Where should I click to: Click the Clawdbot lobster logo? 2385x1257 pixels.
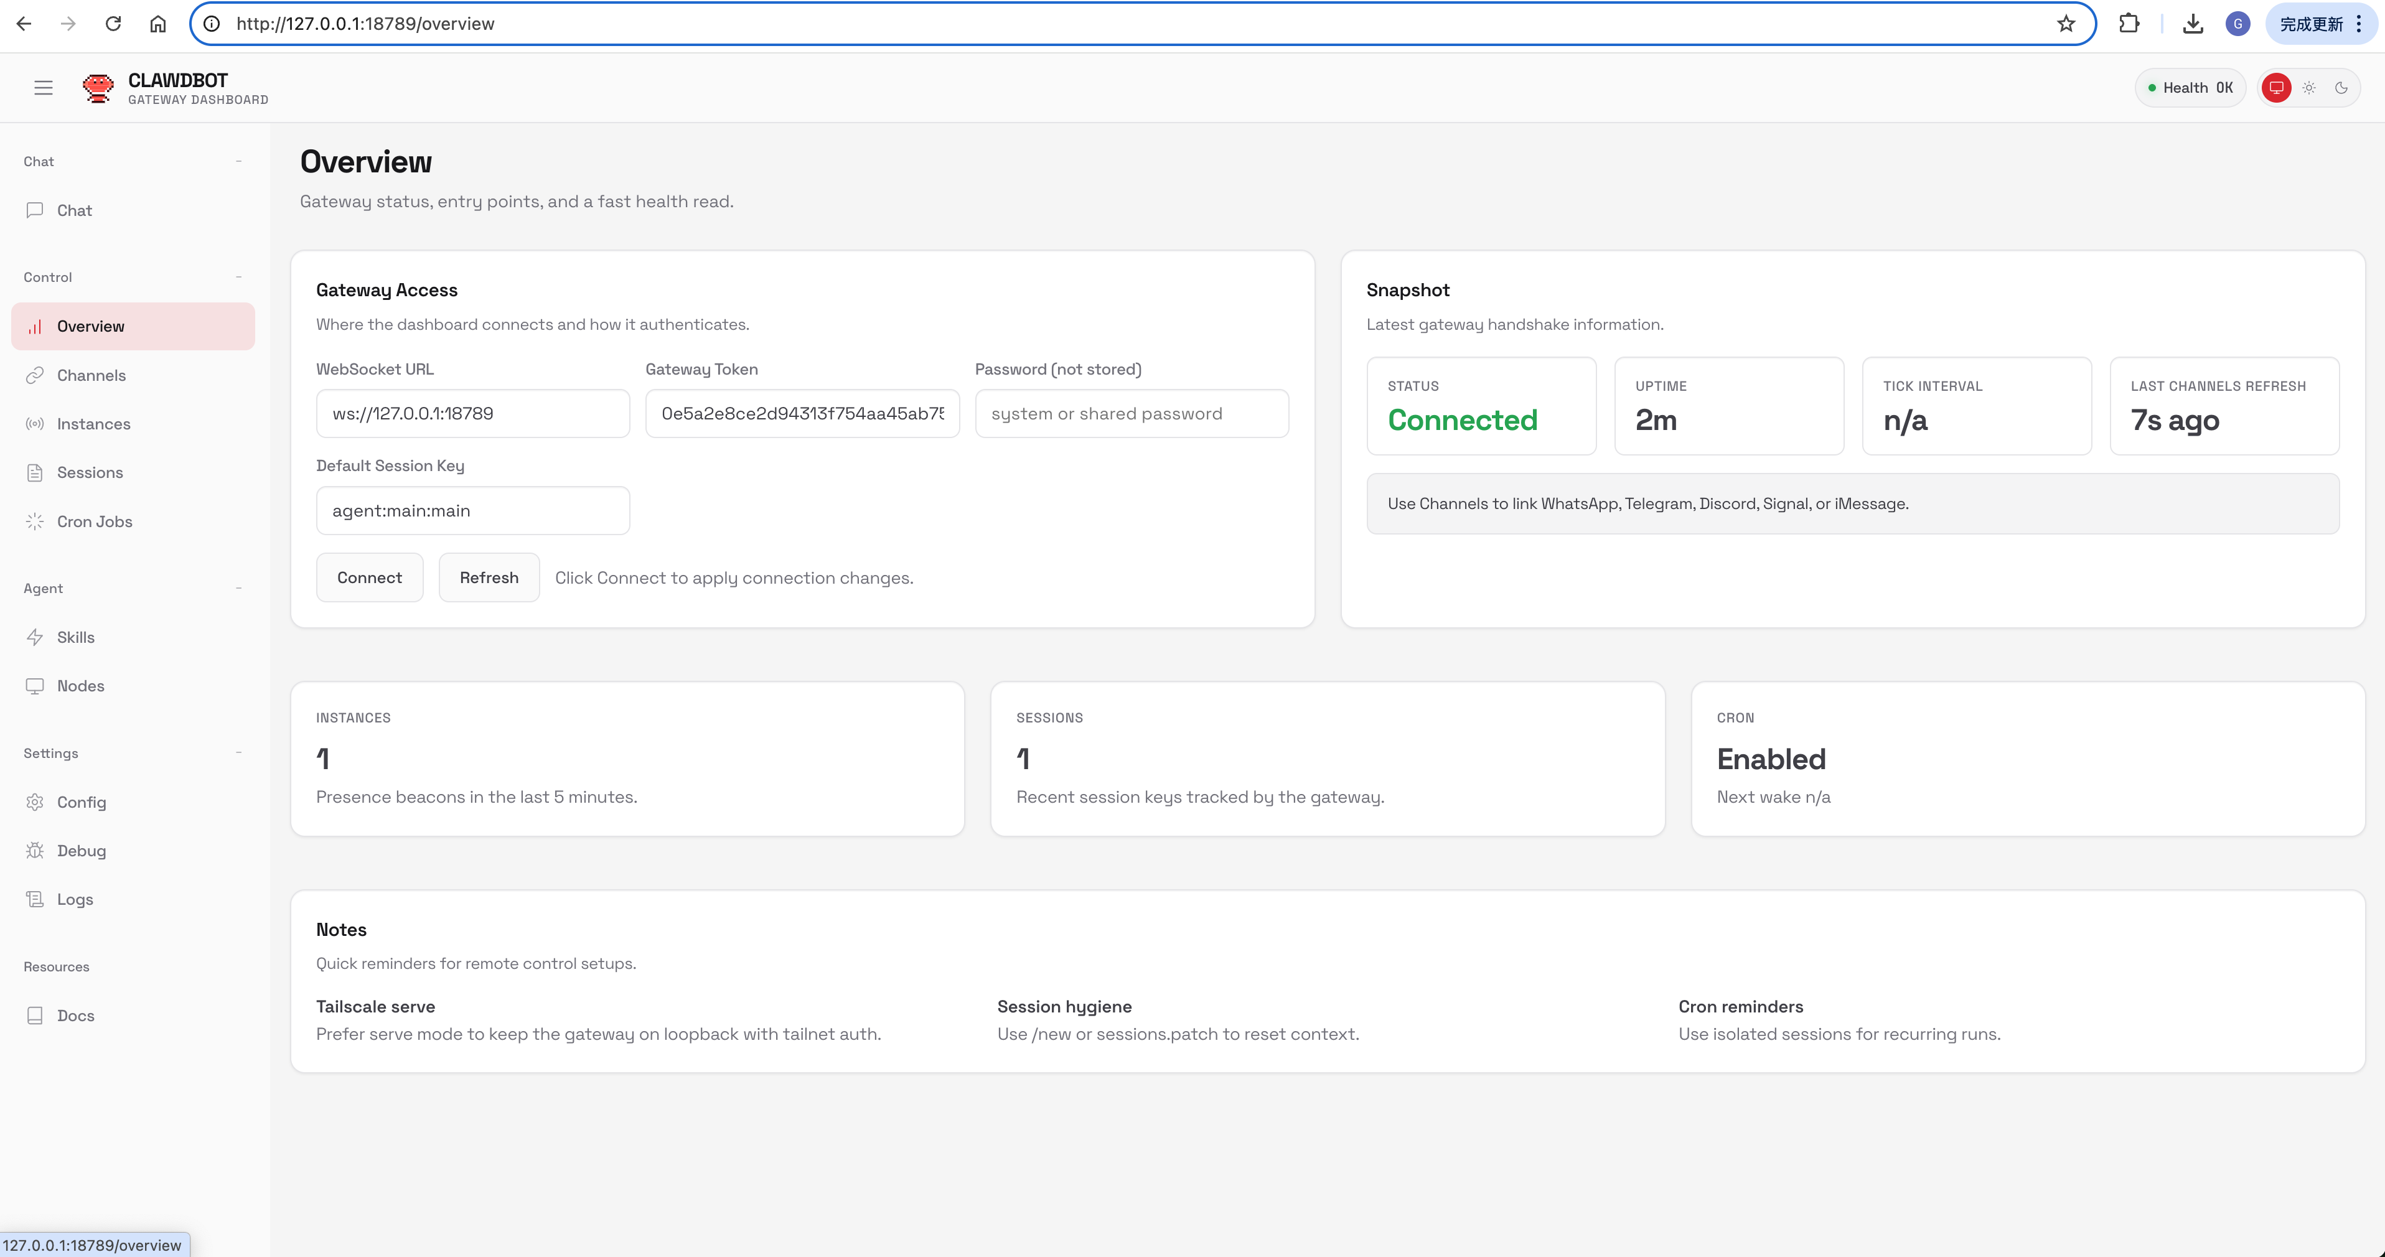tap(98, 88)
